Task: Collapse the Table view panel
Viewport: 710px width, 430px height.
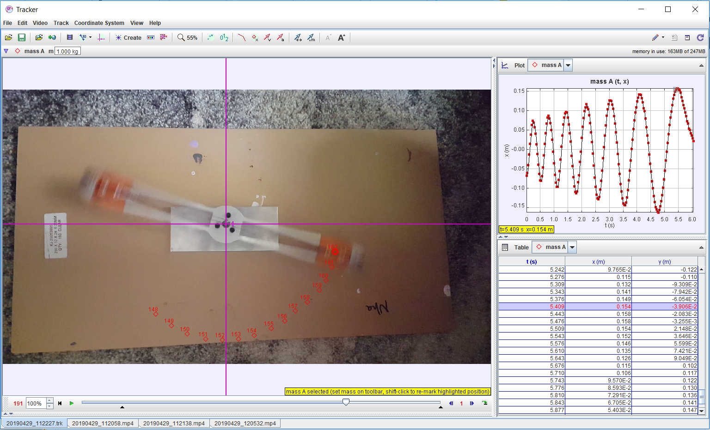Action: point(701,248)
